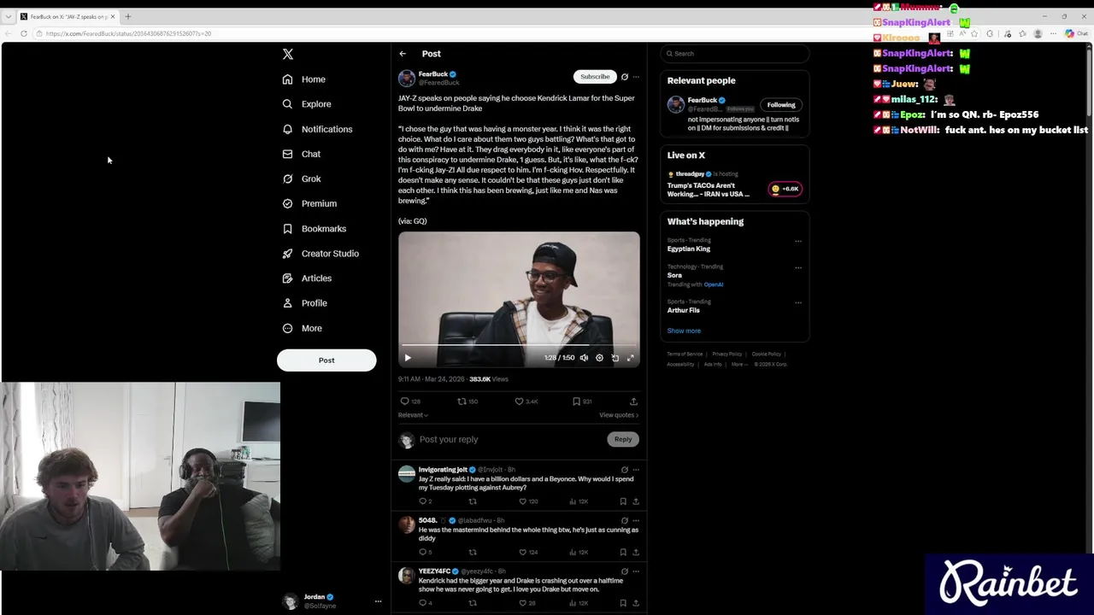Click the Reply button
The height and width of the screenshot is (615, 1094).
623,439
